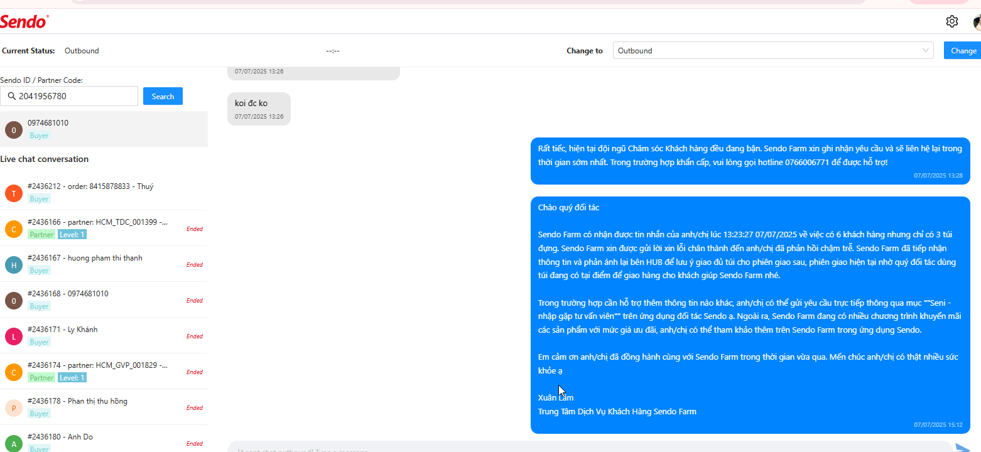
Task: Click the 'koi đc ko' message bubble
Action: point(259,109)
